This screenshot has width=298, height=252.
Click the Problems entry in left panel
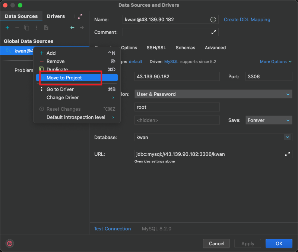tap(24, 70)
